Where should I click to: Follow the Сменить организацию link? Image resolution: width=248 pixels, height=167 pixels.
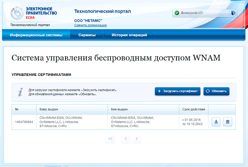coord(90,25)
